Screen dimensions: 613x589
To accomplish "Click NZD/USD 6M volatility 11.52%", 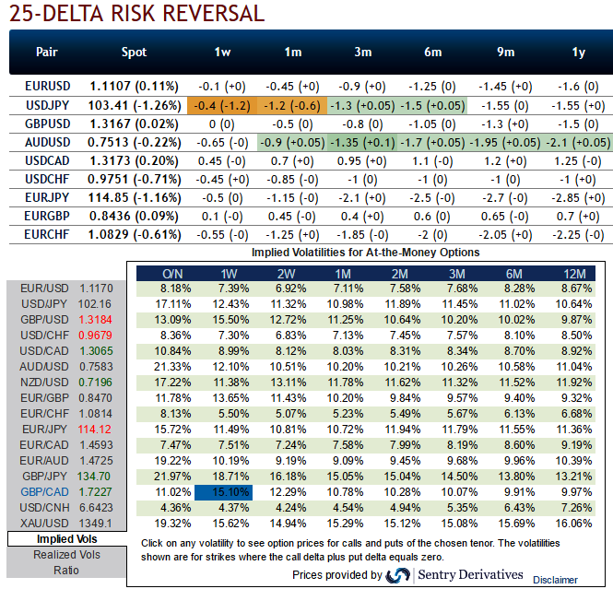I will [517, 383].
